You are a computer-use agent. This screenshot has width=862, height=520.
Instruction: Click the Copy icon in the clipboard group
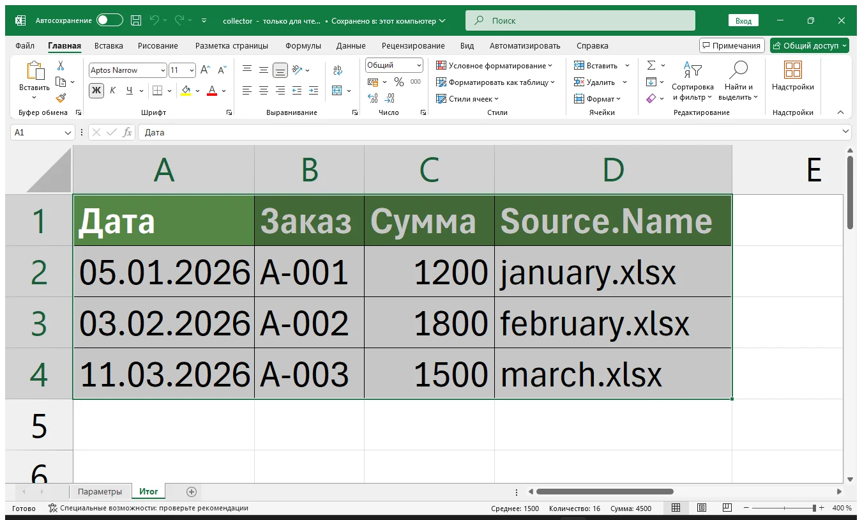[61, 82]
